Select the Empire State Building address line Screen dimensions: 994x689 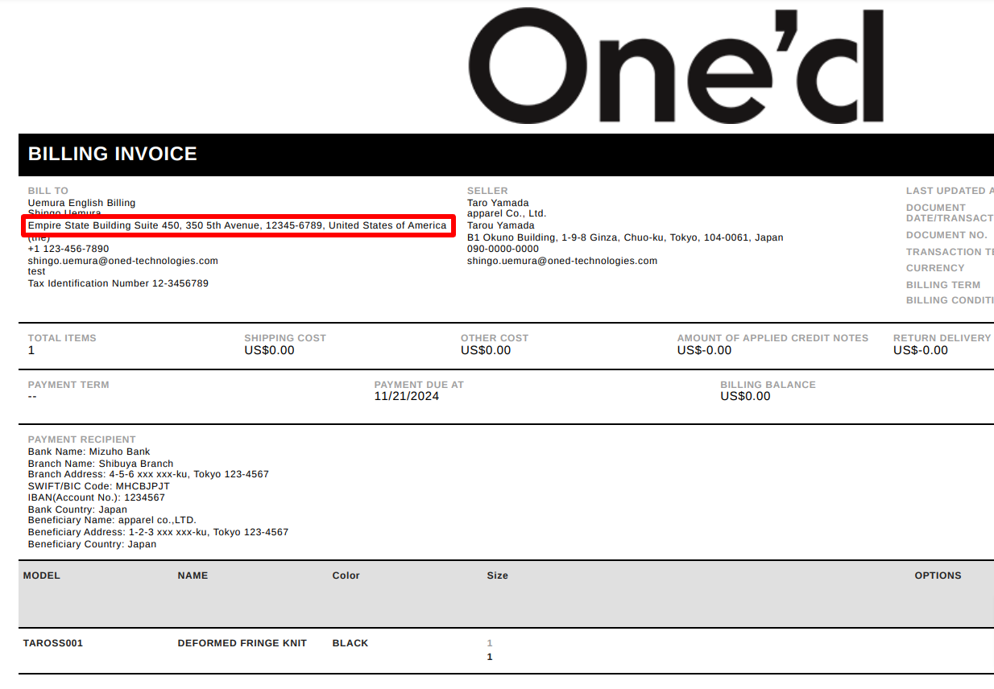click(x=237, y=225)
